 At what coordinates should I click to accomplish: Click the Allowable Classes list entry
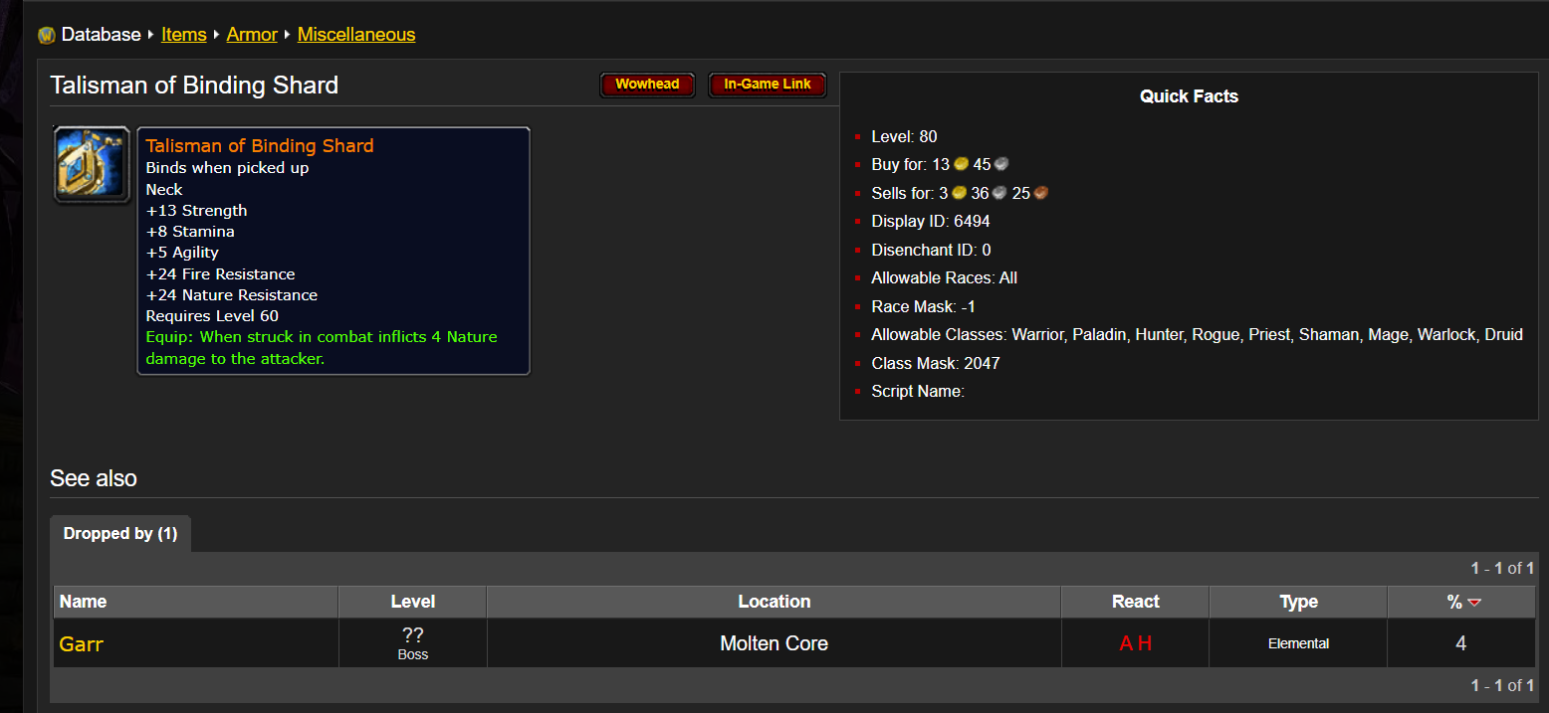1197,335
